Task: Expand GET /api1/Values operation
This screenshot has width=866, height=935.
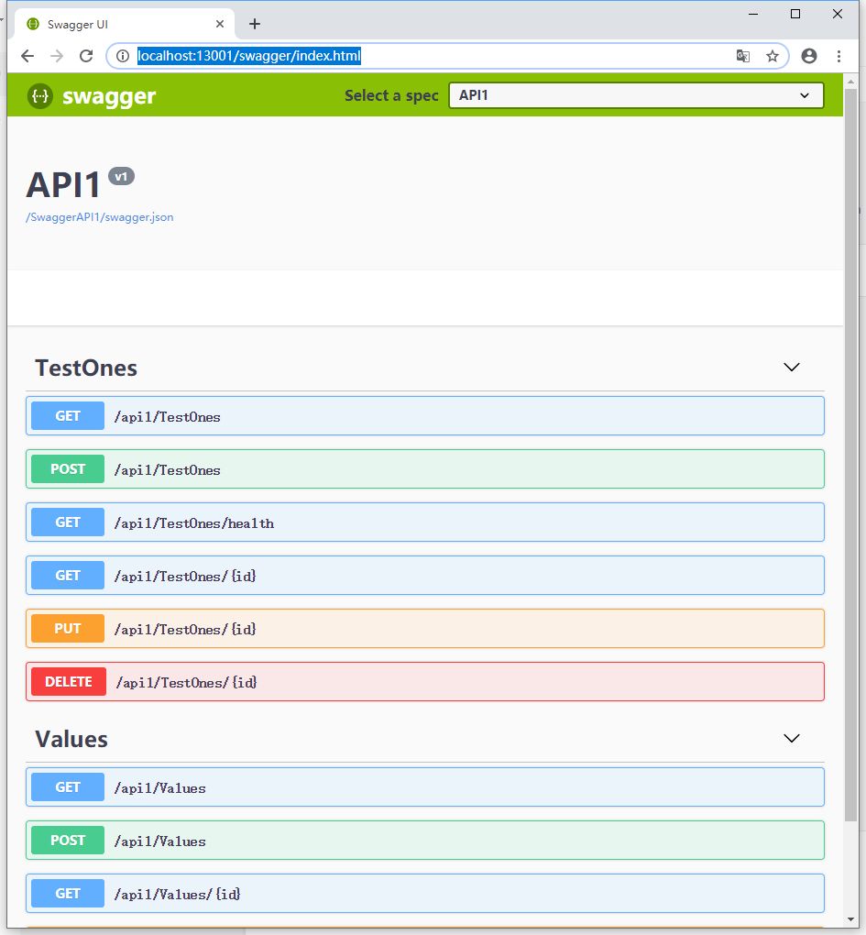Action: point(425,787)
